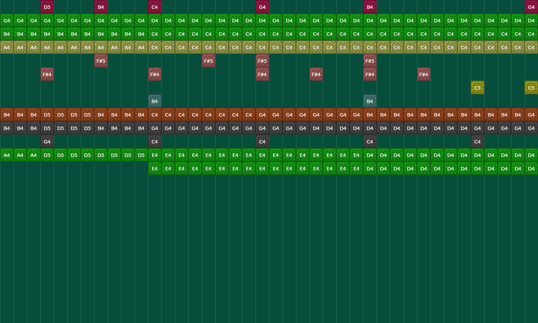This screenshot has height=323, width=538.
Task: Select the first C4 note in the olive row
Action: (x=155, y=47)
